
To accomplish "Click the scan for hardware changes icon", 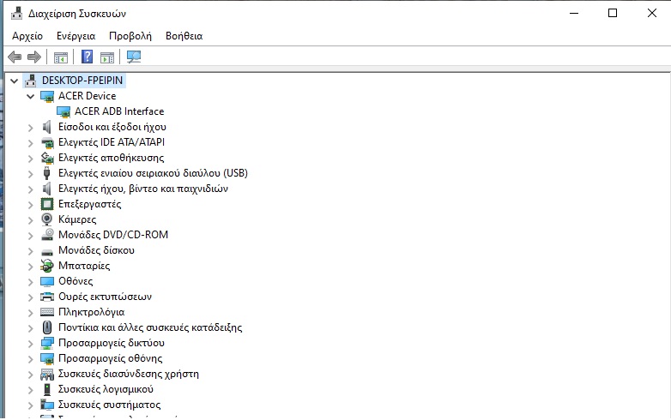I will tap(134, 57).
